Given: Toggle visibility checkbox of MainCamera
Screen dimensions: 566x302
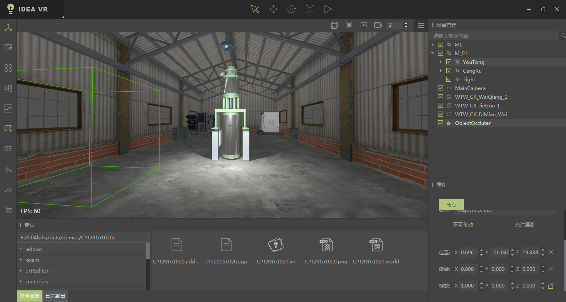Looking at the screenshot, I should coord(440,88).
